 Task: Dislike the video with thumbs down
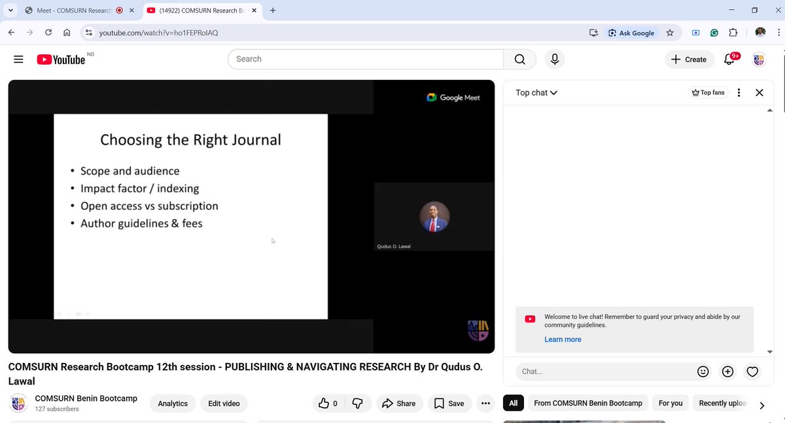(x=357, y=403)
